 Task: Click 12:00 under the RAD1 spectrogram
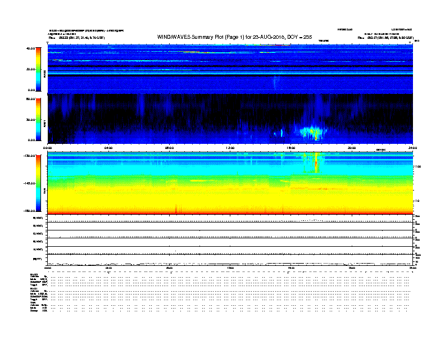point(230,148)
